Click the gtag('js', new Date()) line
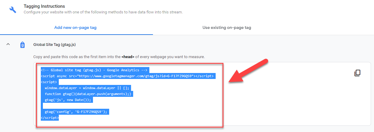This screenshot has height=132, width=374. click(x=68, y=100)
